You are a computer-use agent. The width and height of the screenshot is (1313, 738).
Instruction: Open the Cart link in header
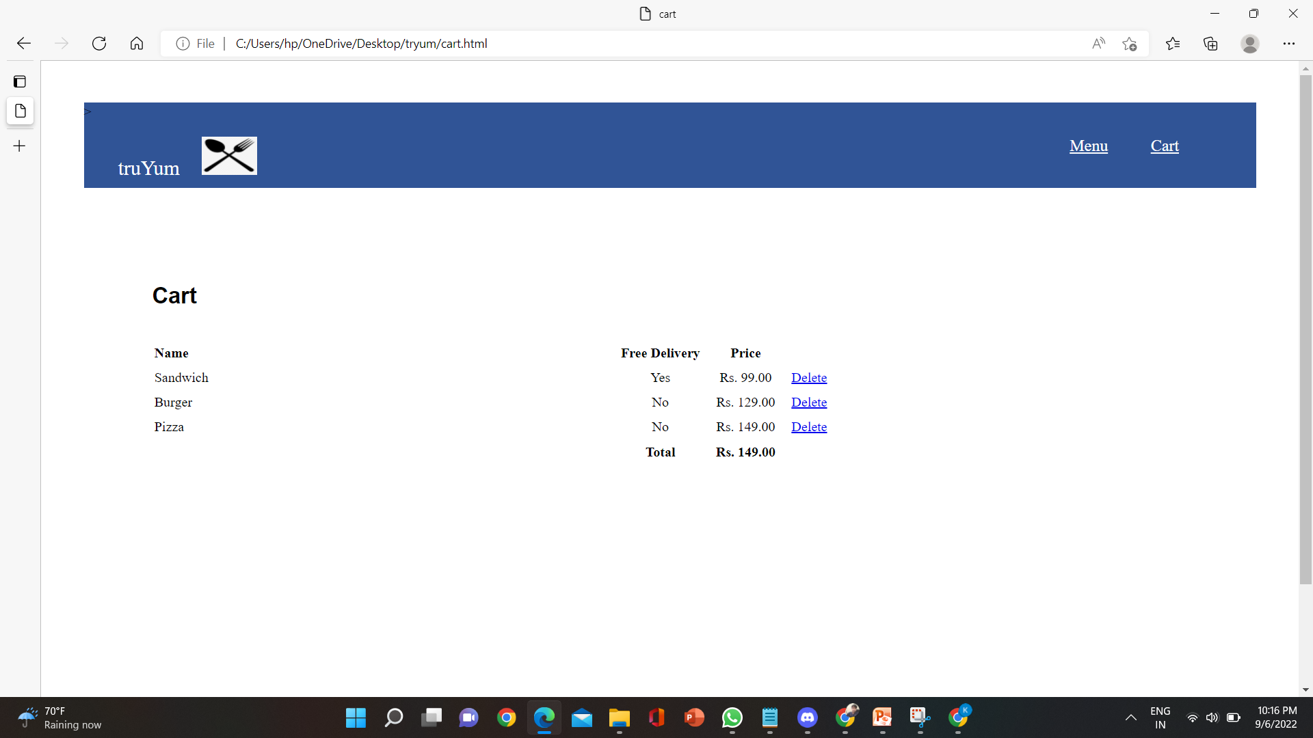(x=1164, y=146)
